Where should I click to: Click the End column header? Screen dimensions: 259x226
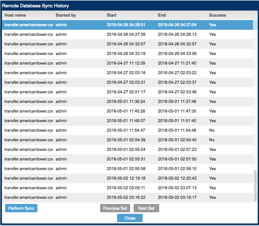click(x=162, y=15)
